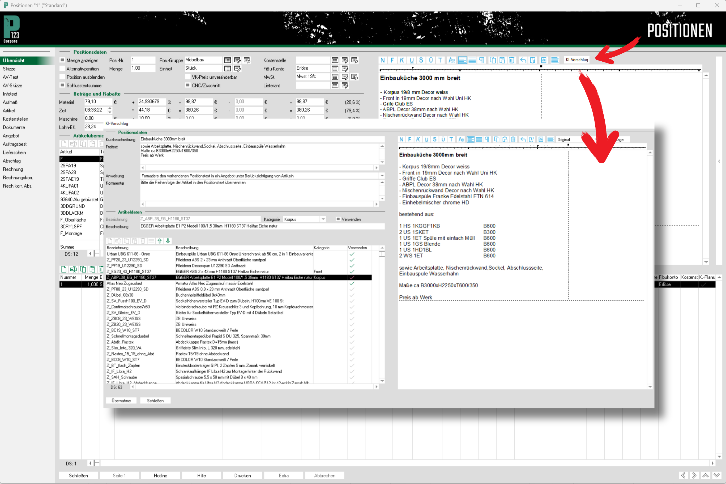The width and height of the screenshot is (726, 484).
Task: Click Schließen in the KI-Vorschlag dialog
Action: click(x=155, y=401)
